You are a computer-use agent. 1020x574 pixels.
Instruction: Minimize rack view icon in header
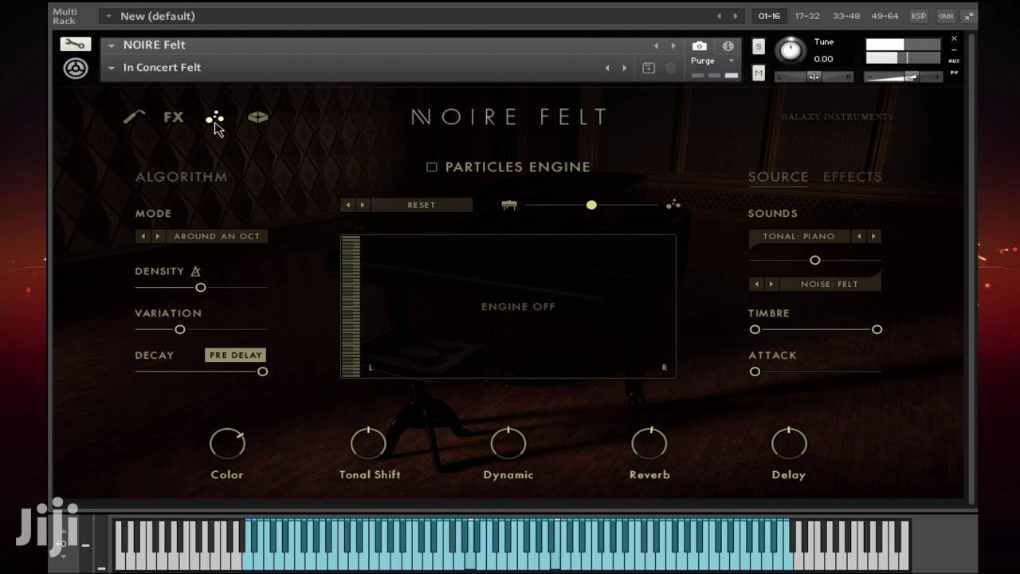tap(969, 16)
